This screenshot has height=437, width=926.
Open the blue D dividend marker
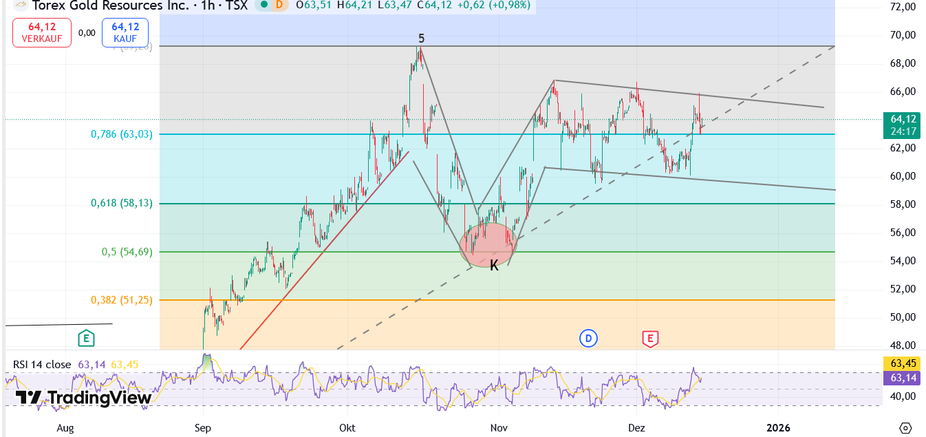(x=588, y=338)
